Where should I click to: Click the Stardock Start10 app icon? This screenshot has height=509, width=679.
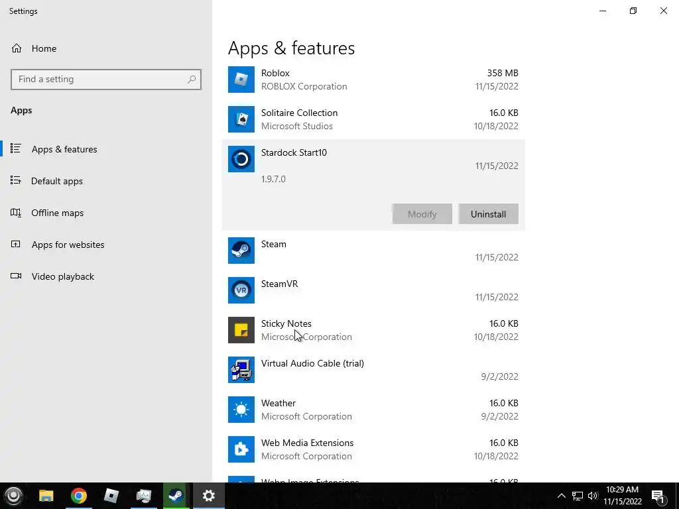(241, 159)
